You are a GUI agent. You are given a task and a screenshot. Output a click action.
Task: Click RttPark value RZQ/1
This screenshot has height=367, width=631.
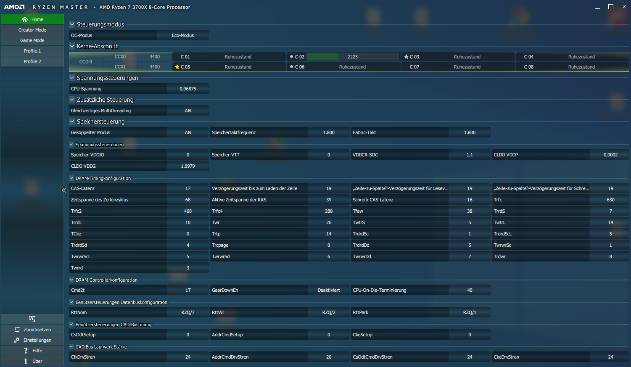tap(470, 312)
